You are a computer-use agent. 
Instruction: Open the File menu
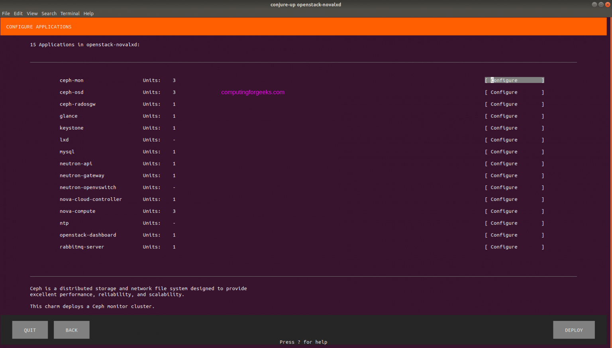tap(6, 13)
